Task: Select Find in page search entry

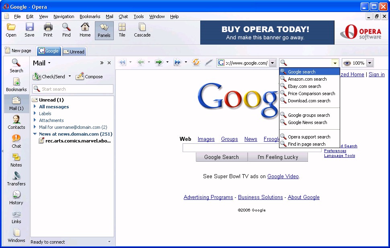Action: pos(310,144)
